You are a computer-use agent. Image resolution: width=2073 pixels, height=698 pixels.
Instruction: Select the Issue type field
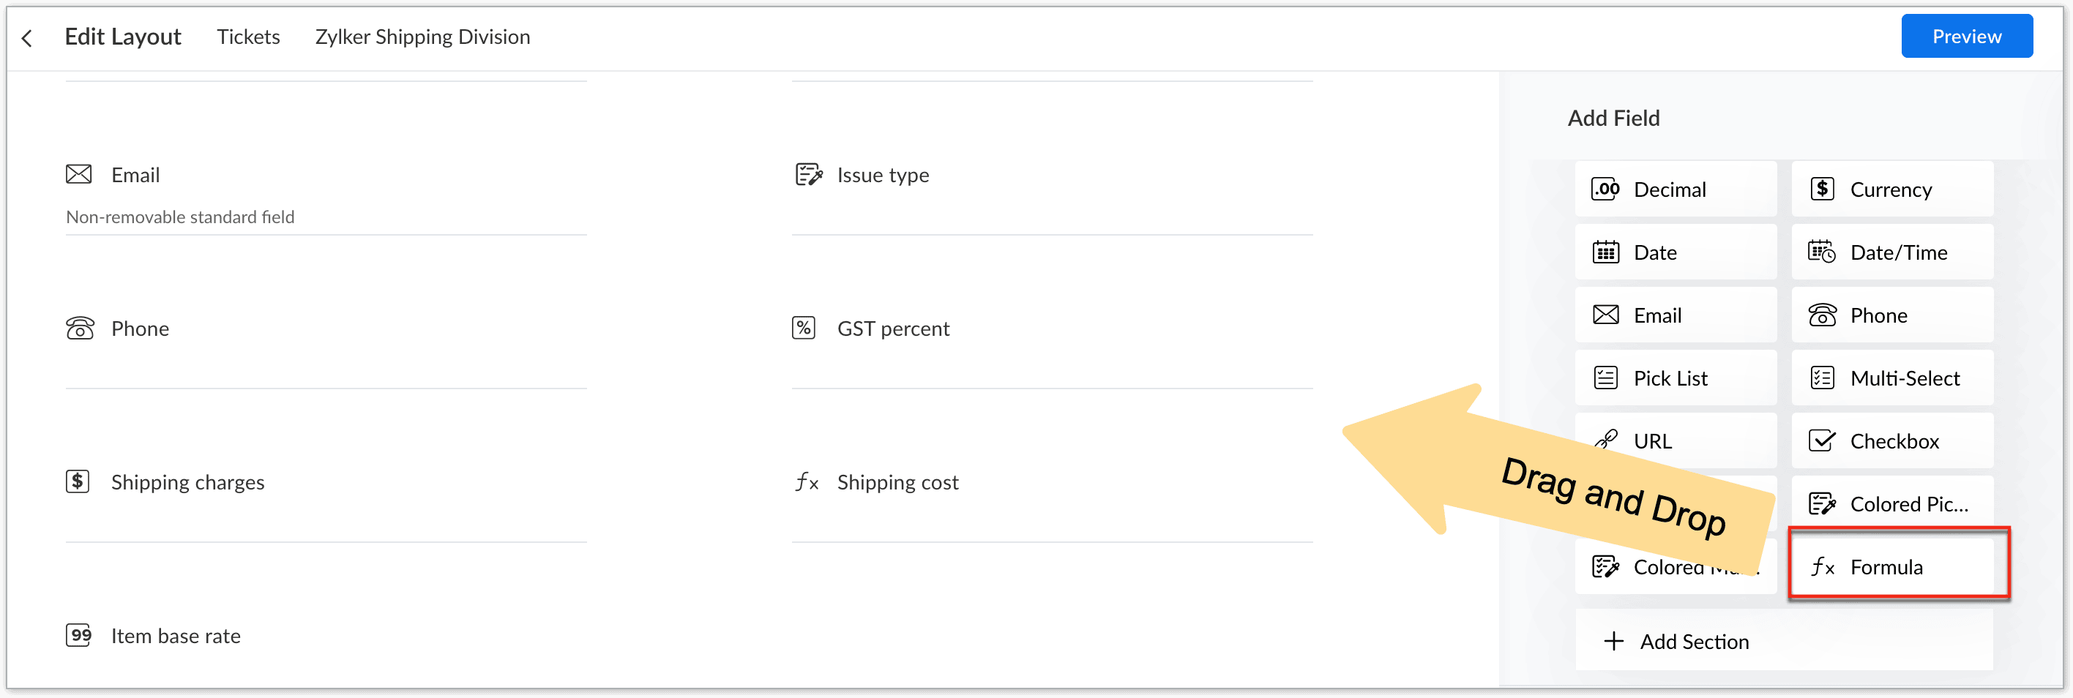[882, 176]
